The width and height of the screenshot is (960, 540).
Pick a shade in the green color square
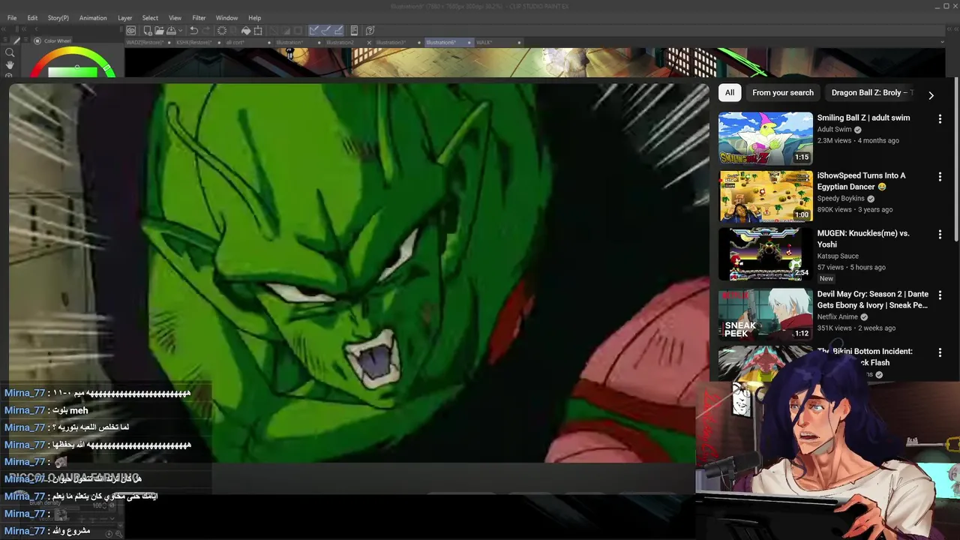click(x=73, y=72)
